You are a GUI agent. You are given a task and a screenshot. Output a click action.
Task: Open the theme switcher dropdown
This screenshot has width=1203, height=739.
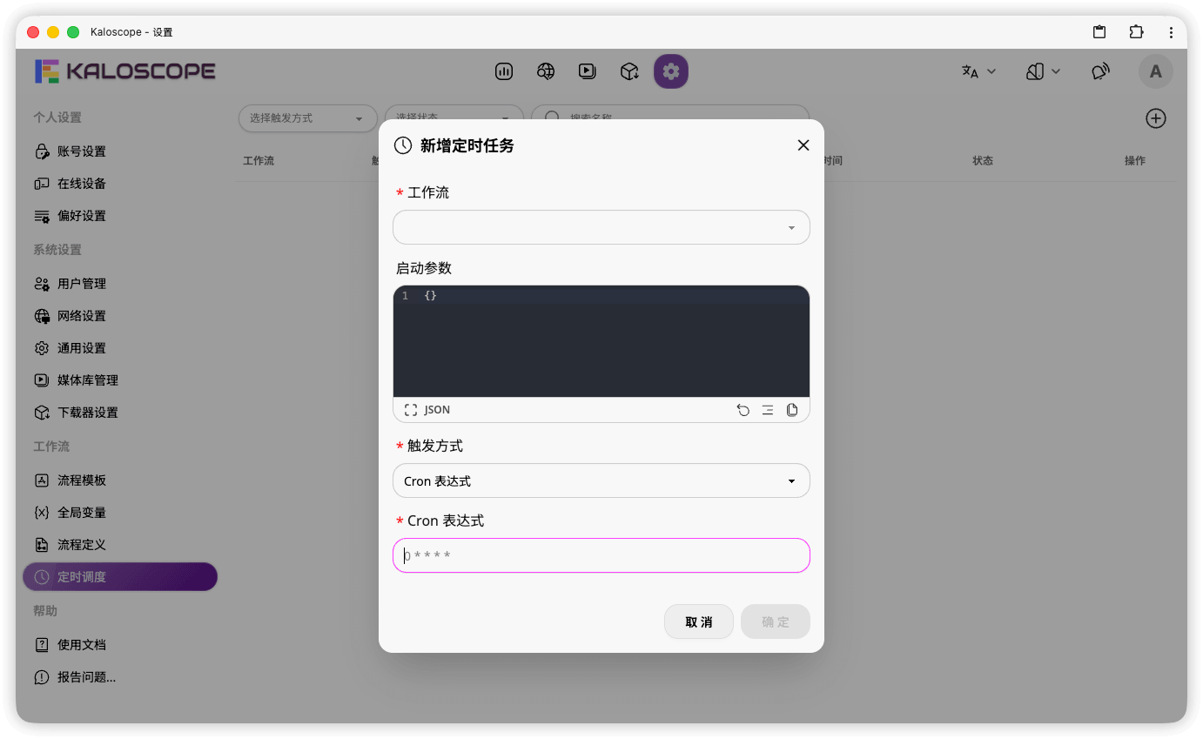(x=1043, y=71)
